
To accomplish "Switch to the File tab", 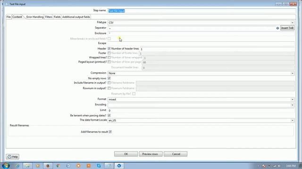I will [8, 17].
